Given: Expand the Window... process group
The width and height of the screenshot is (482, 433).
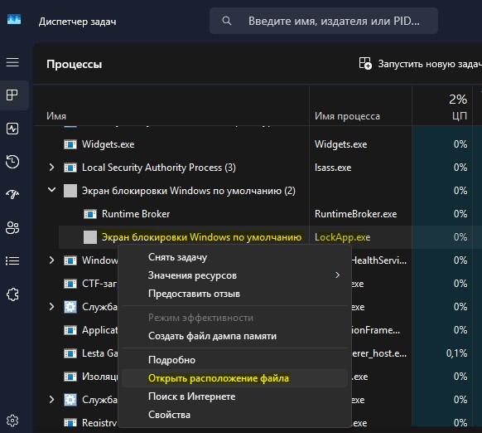Looking at the screenshot, I should [51, 260].
